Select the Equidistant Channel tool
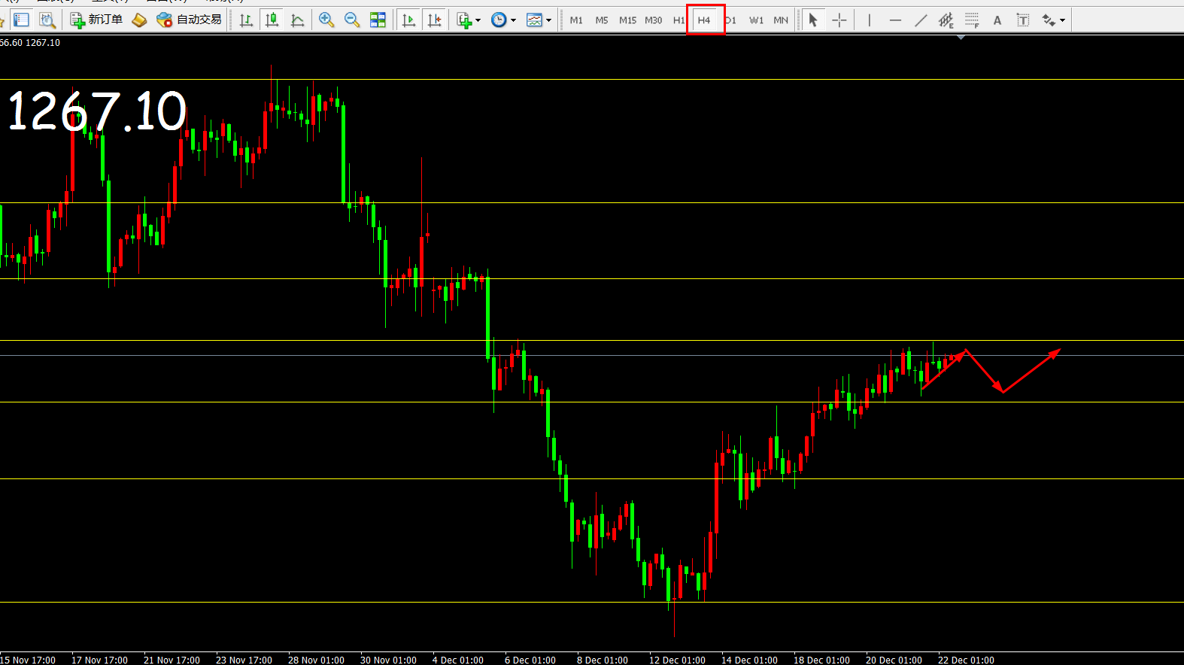 click(x=946, y=20)
